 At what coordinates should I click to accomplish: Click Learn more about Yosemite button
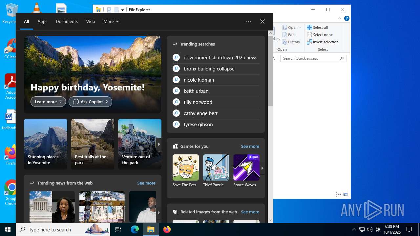(x=48, y=102)
